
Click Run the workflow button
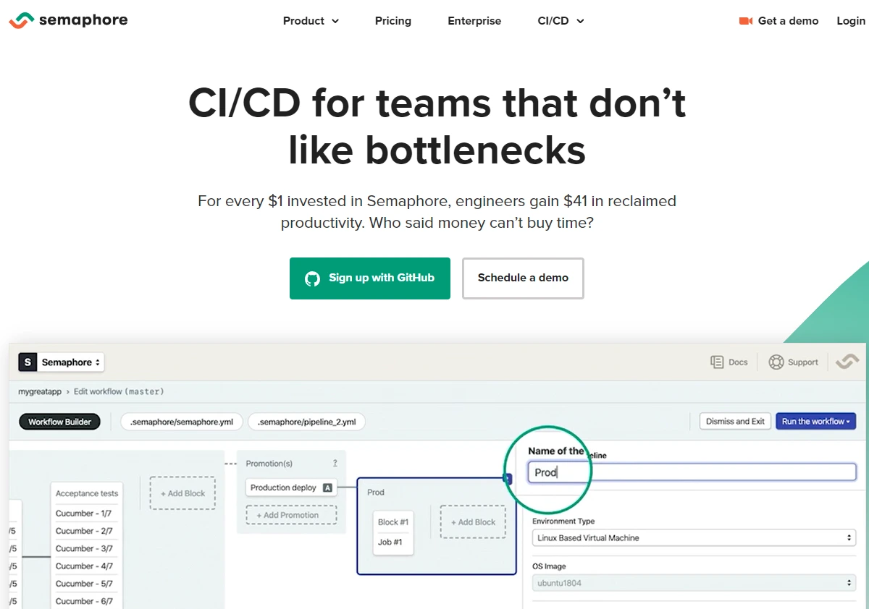[816, 421]
